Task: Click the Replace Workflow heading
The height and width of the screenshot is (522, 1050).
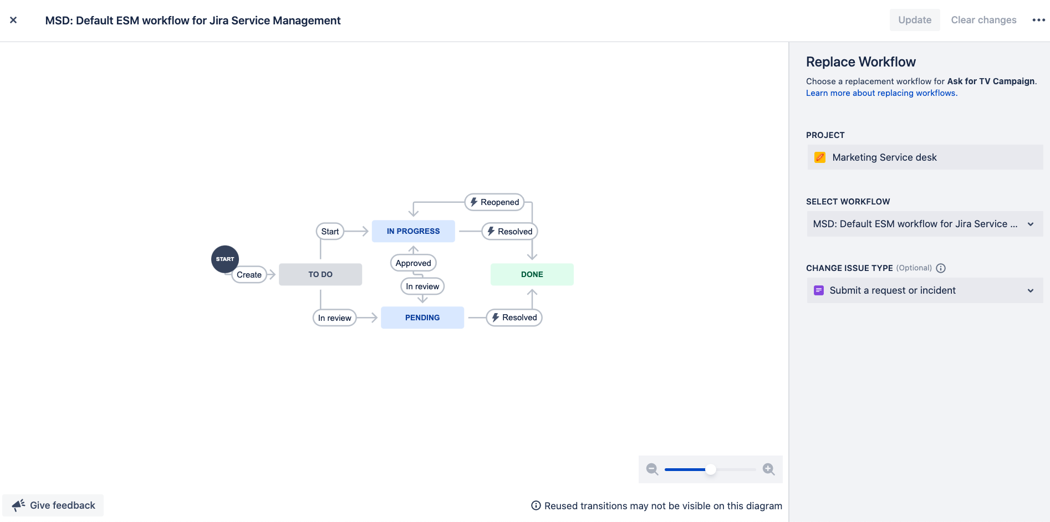Action: (x=860, y=62)
